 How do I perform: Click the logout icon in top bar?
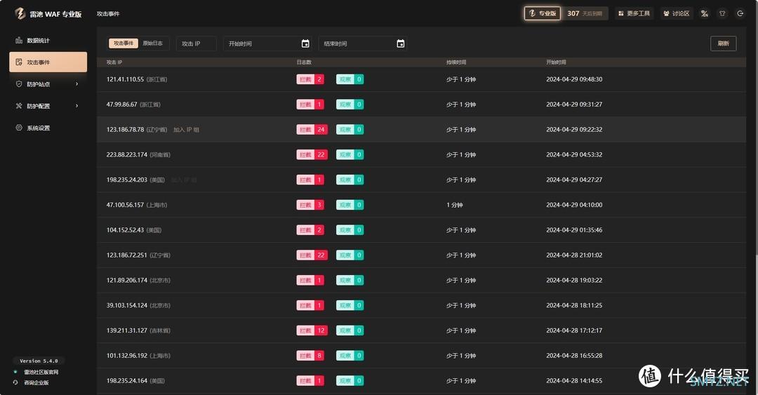coord(740,13)
